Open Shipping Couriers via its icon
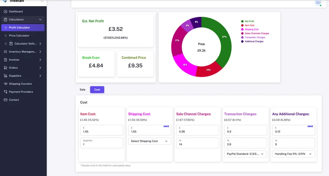Image resolution: width=329 pixels, height=176 pixels. coord(5,84)
